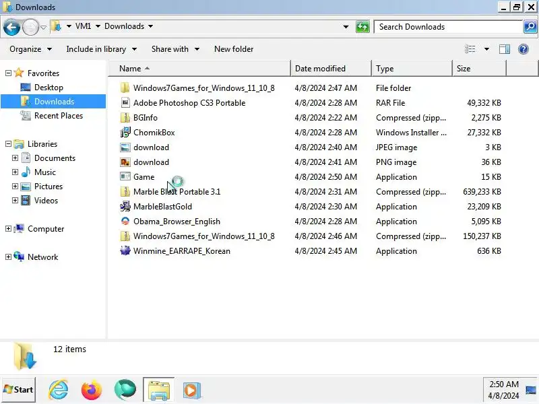Open the dropdown arrow after VM1 breadcrumb
This screenshot has height=404, width=539.
pyautogui.click(x=98, y=26)
